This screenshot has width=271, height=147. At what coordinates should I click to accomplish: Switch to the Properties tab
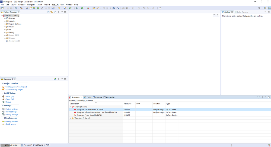[109, 97]
